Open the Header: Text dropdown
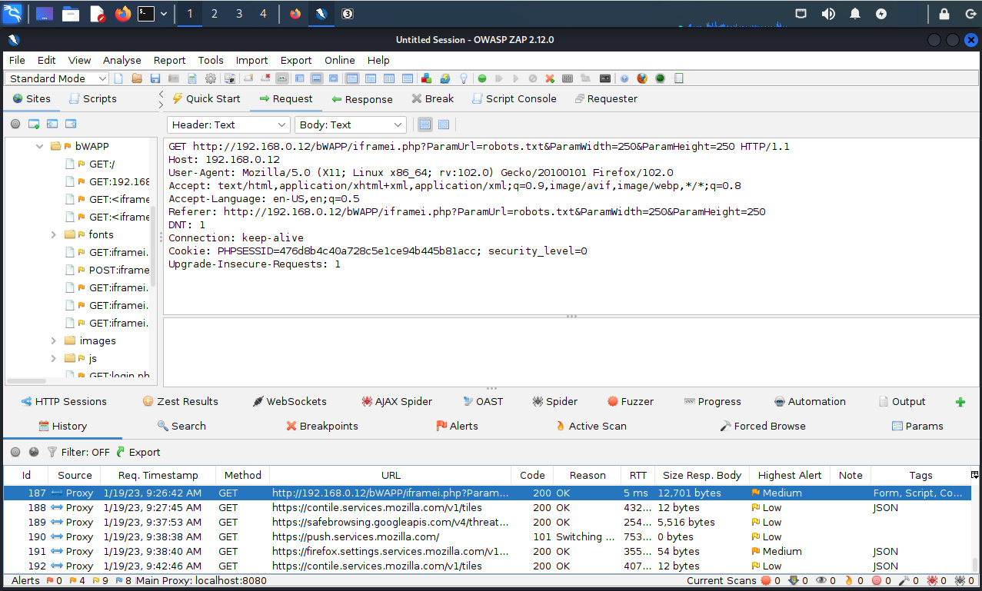 228,125
